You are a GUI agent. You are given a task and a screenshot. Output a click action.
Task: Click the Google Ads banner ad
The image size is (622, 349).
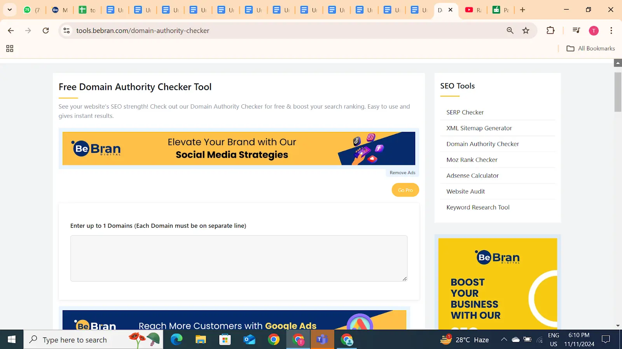[x=234, y=320]
